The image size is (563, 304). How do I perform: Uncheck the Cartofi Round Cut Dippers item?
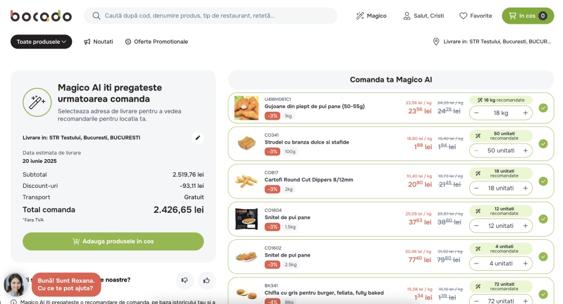[x=543, y=182]
